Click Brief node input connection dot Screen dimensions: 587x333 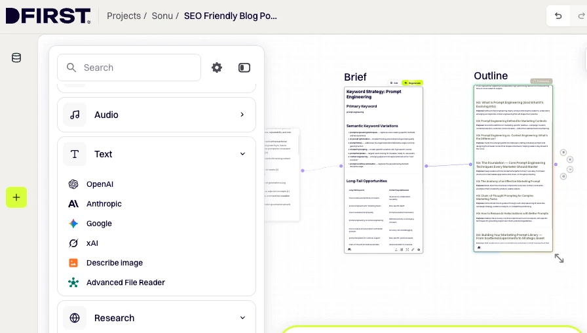pos(341,166)
